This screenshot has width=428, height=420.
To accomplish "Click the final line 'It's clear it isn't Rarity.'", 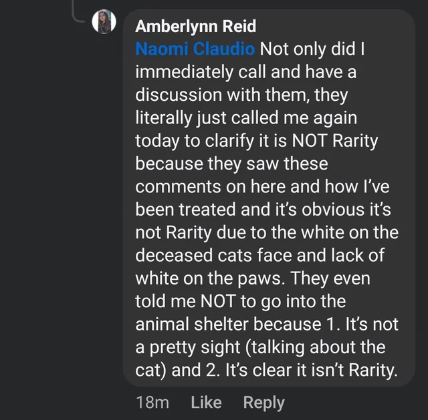I will click(x=311, y=370).
